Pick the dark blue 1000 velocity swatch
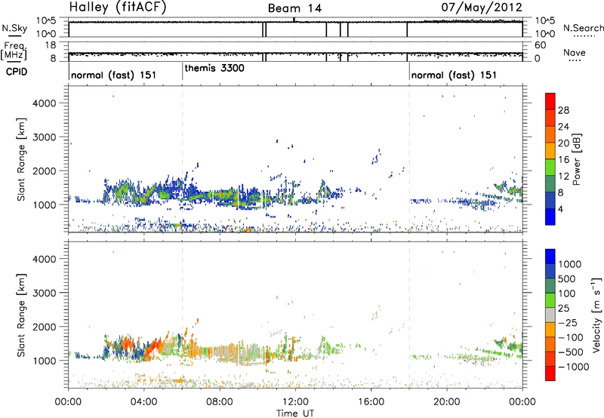 pos(550,257)
